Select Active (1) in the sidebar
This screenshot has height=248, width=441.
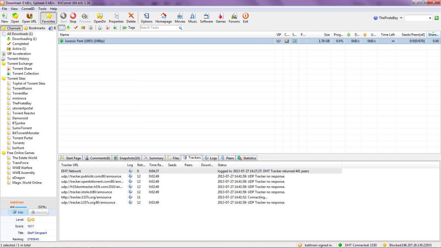[19, 48]
